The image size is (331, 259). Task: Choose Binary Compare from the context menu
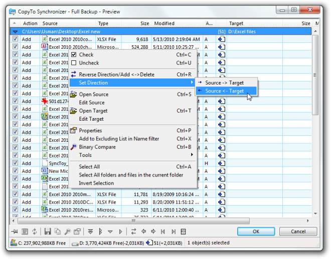point(132,147)
